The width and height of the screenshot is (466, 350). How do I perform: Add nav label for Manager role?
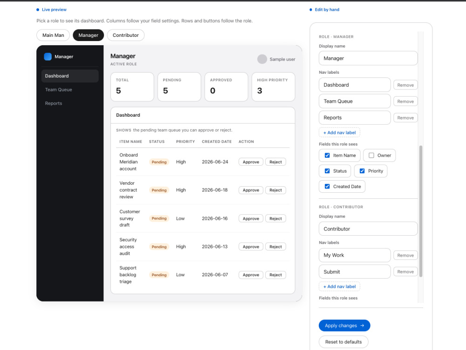coord(339,133)
